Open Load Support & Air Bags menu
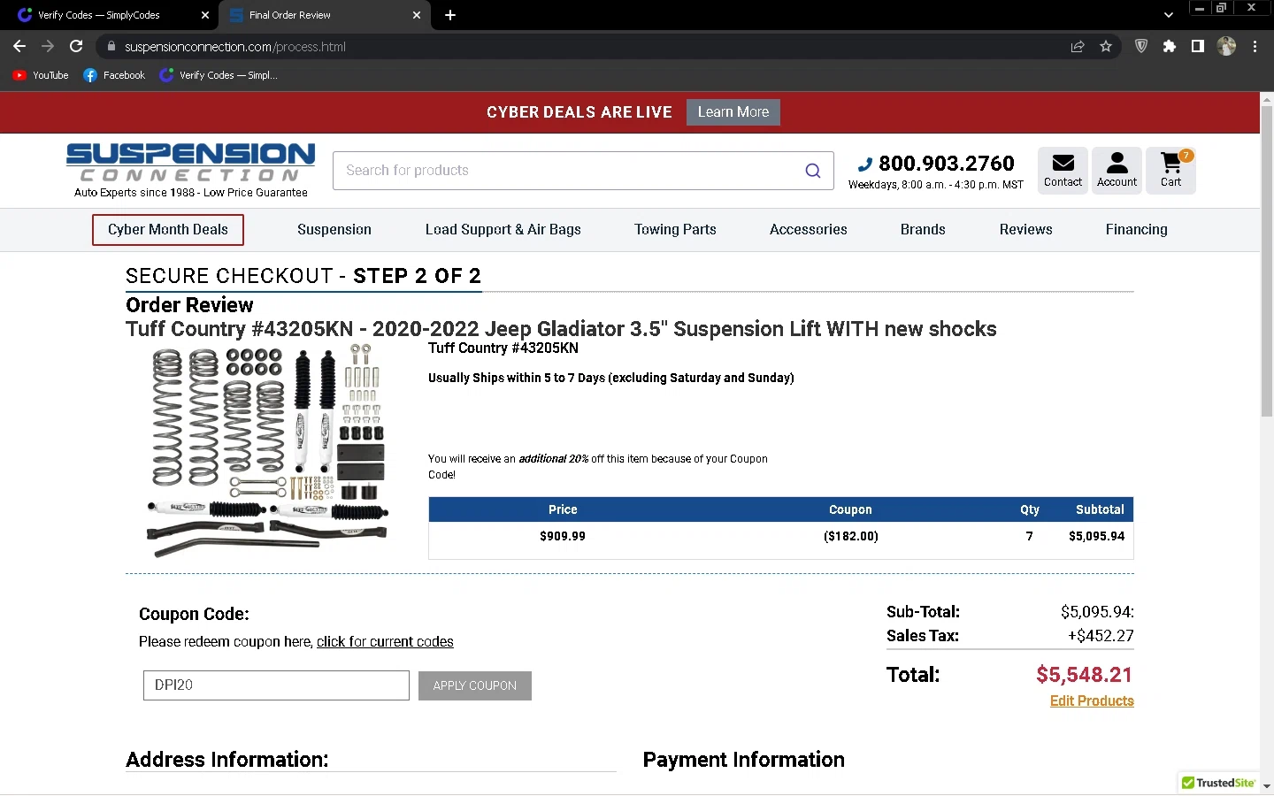The image size is (1274, 796). pos(503,230)
